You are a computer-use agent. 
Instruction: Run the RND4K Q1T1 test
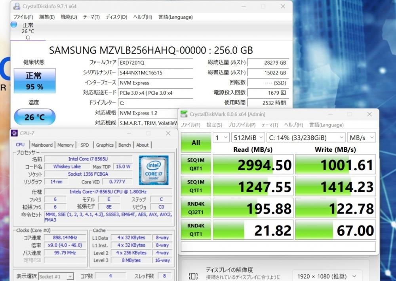coord(196,230)
